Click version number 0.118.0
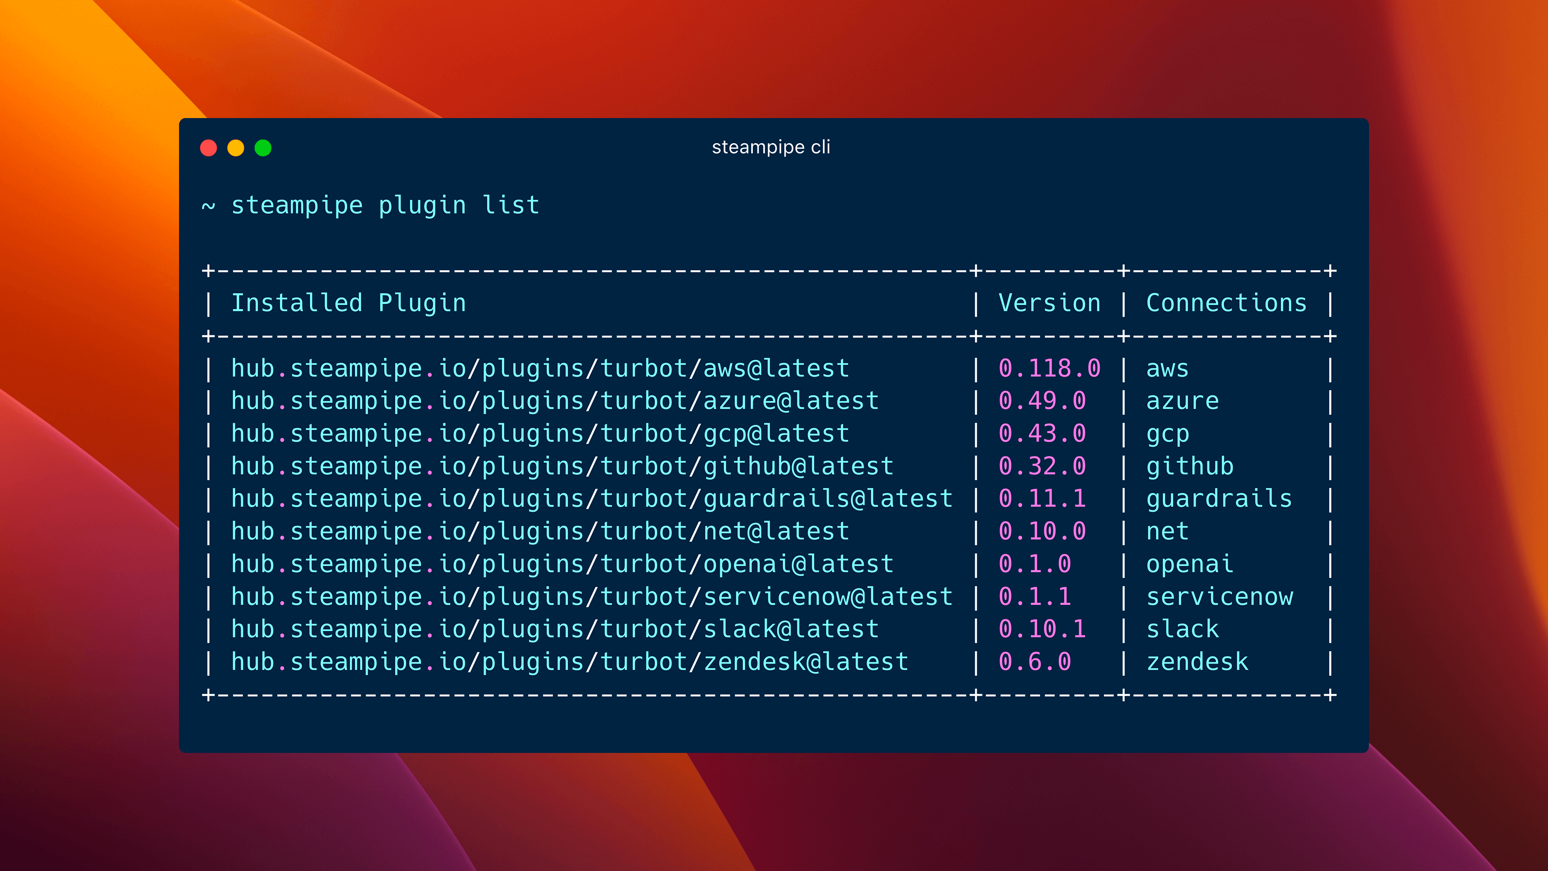The image size is (1548, 871). (1049, 368)
